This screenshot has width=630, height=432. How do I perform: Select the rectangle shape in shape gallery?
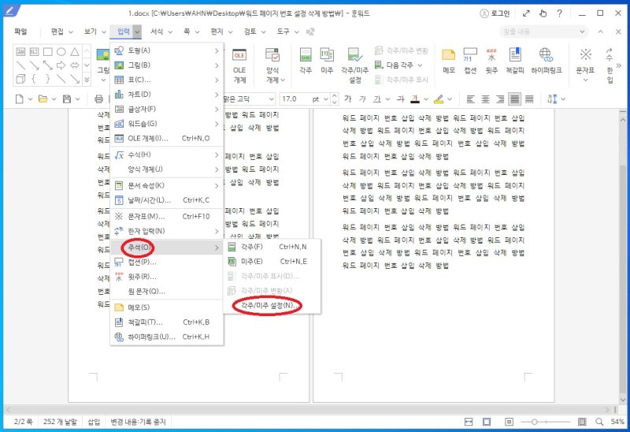48,51
